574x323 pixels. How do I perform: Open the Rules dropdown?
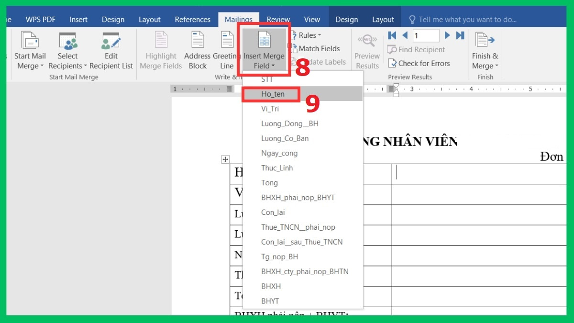pyautogui.click(x=306, y=35)
